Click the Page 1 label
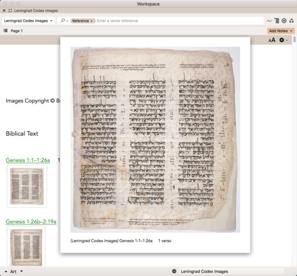Image resolution: width=297 pixels, height=276 pixels. 17,31
